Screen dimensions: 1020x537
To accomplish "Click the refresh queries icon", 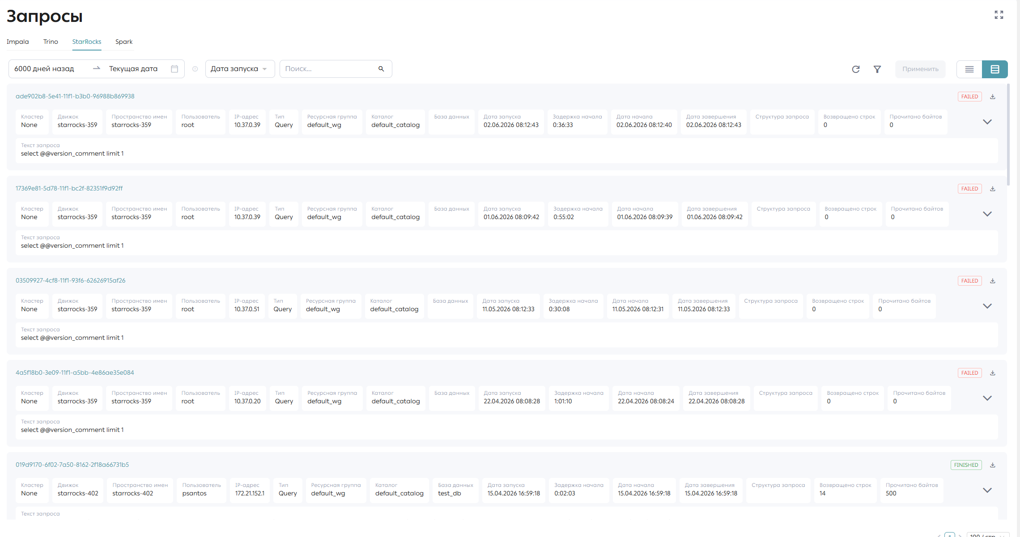I will [x=855, y=69].
